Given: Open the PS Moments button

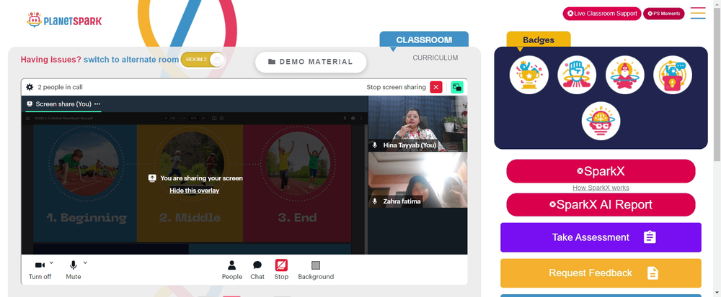Looking at the screenshot, I should (x=663, y=13).
